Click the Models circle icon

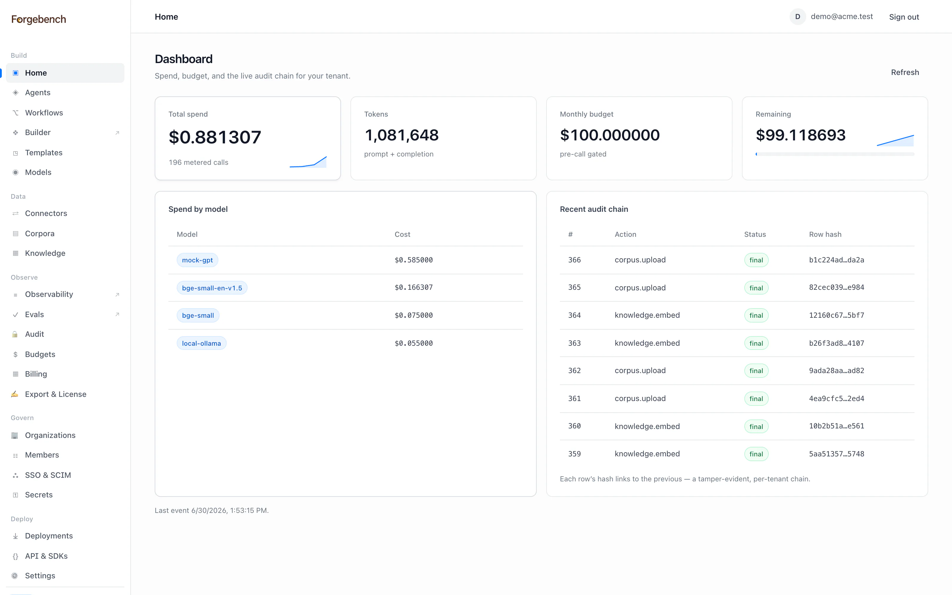(16, 172)
